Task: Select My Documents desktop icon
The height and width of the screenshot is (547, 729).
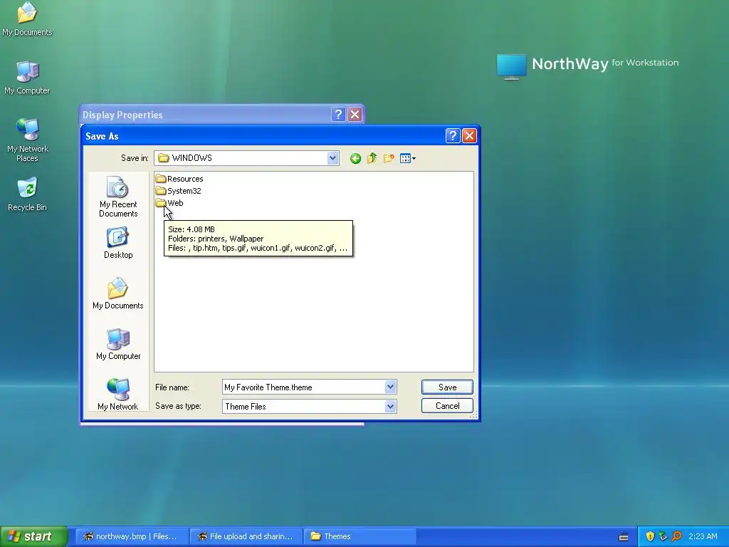Action: pyautogui.click(x=27, y=19)
